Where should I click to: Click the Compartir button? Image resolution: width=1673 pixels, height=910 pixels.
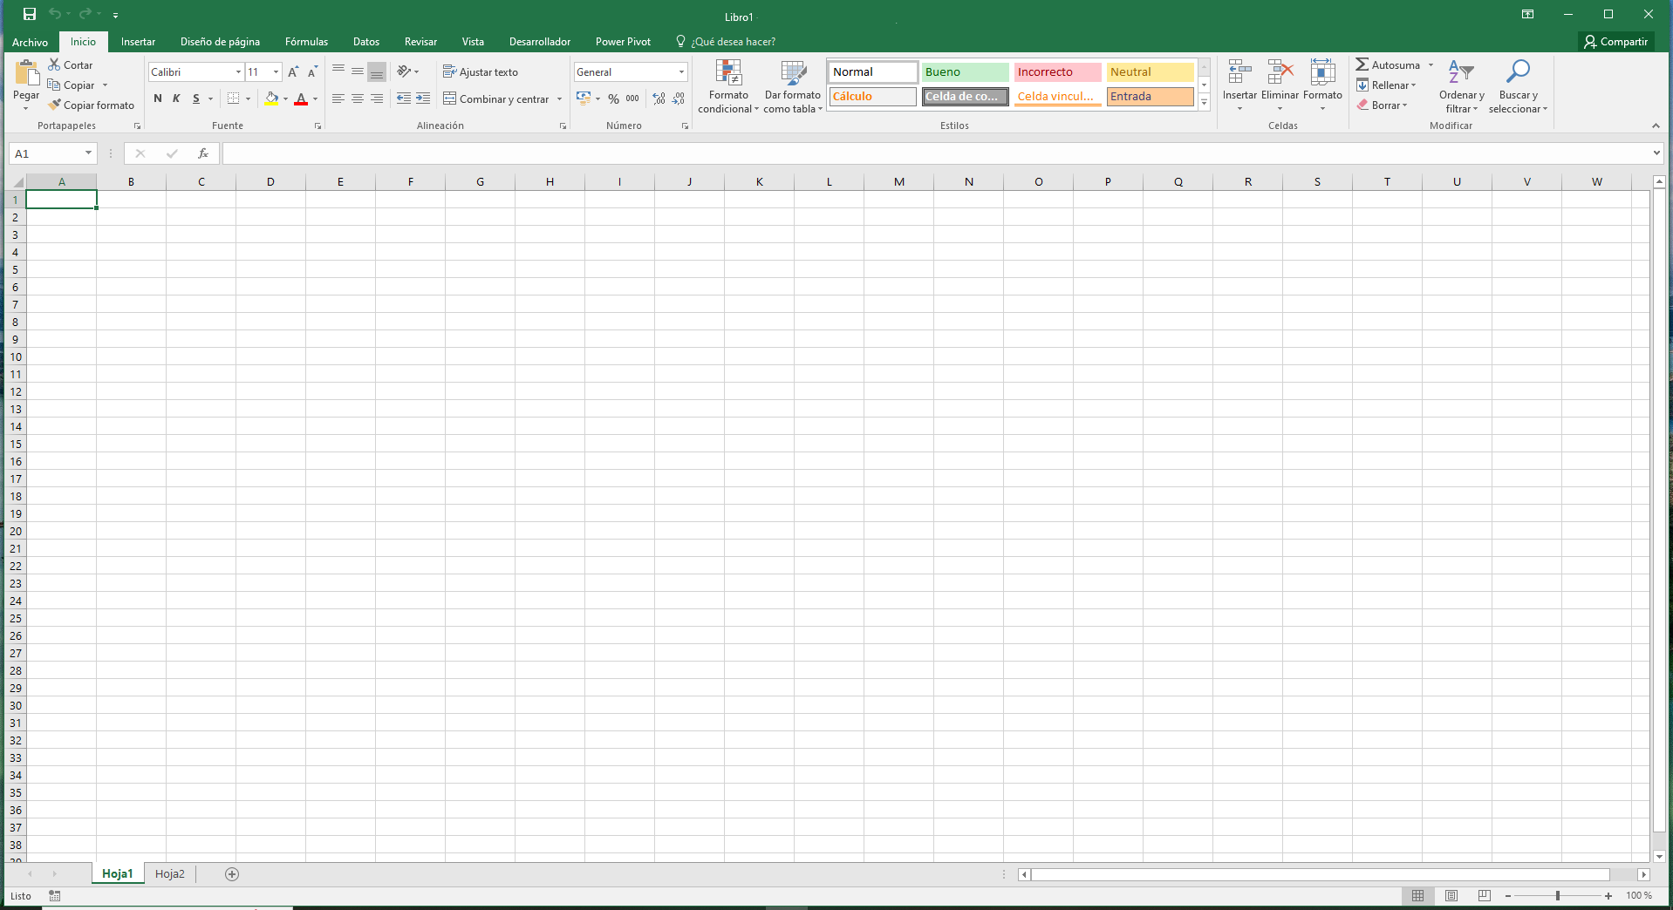point(1615,41)
